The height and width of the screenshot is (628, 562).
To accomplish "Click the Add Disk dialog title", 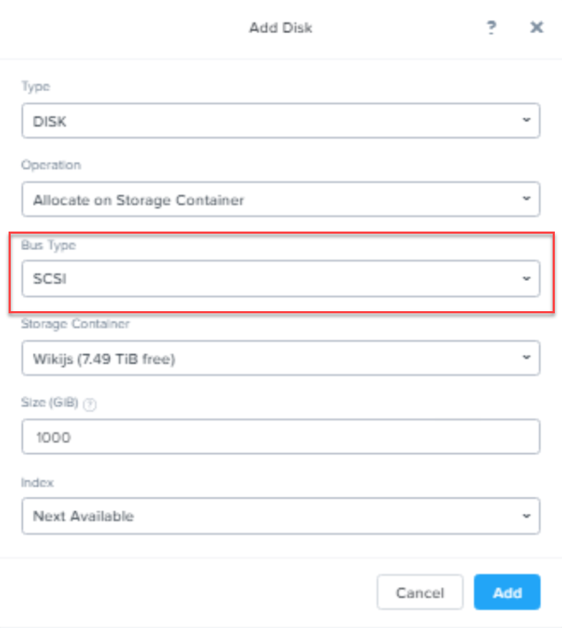I will pyautogui.click(x=280, y=28).
